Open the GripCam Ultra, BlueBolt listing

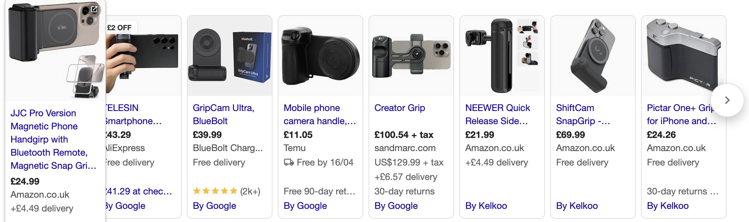223,114
